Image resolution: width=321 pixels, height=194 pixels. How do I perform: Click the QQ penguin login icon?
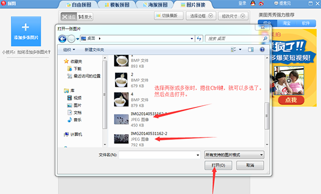253,3
